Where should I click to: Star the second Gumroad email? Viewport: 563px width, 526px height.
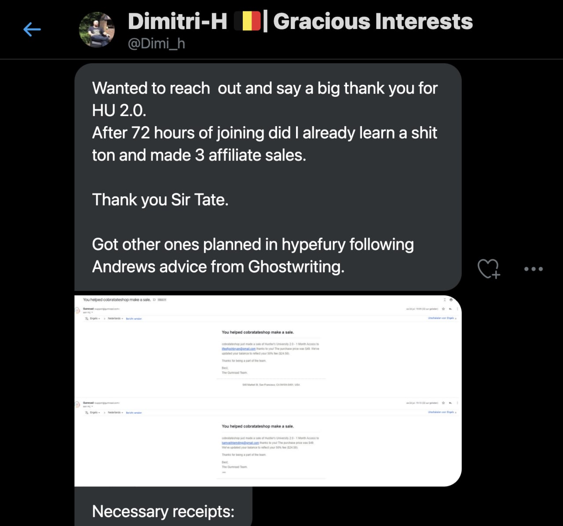(443, 403)
